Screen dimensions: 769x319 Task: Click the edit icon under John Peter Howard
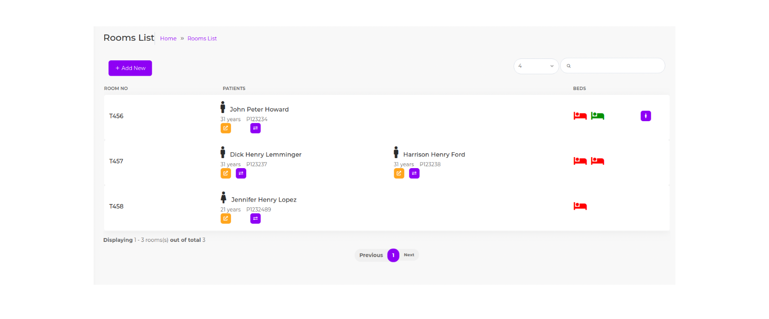(226, 128)
